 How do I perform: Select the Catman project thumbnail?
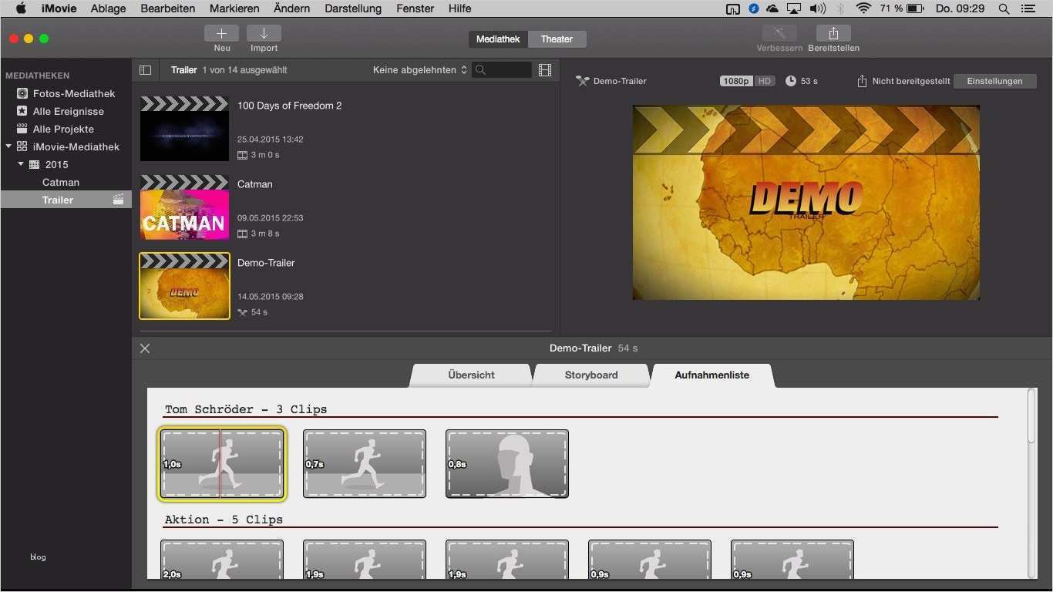coord(184,207)
